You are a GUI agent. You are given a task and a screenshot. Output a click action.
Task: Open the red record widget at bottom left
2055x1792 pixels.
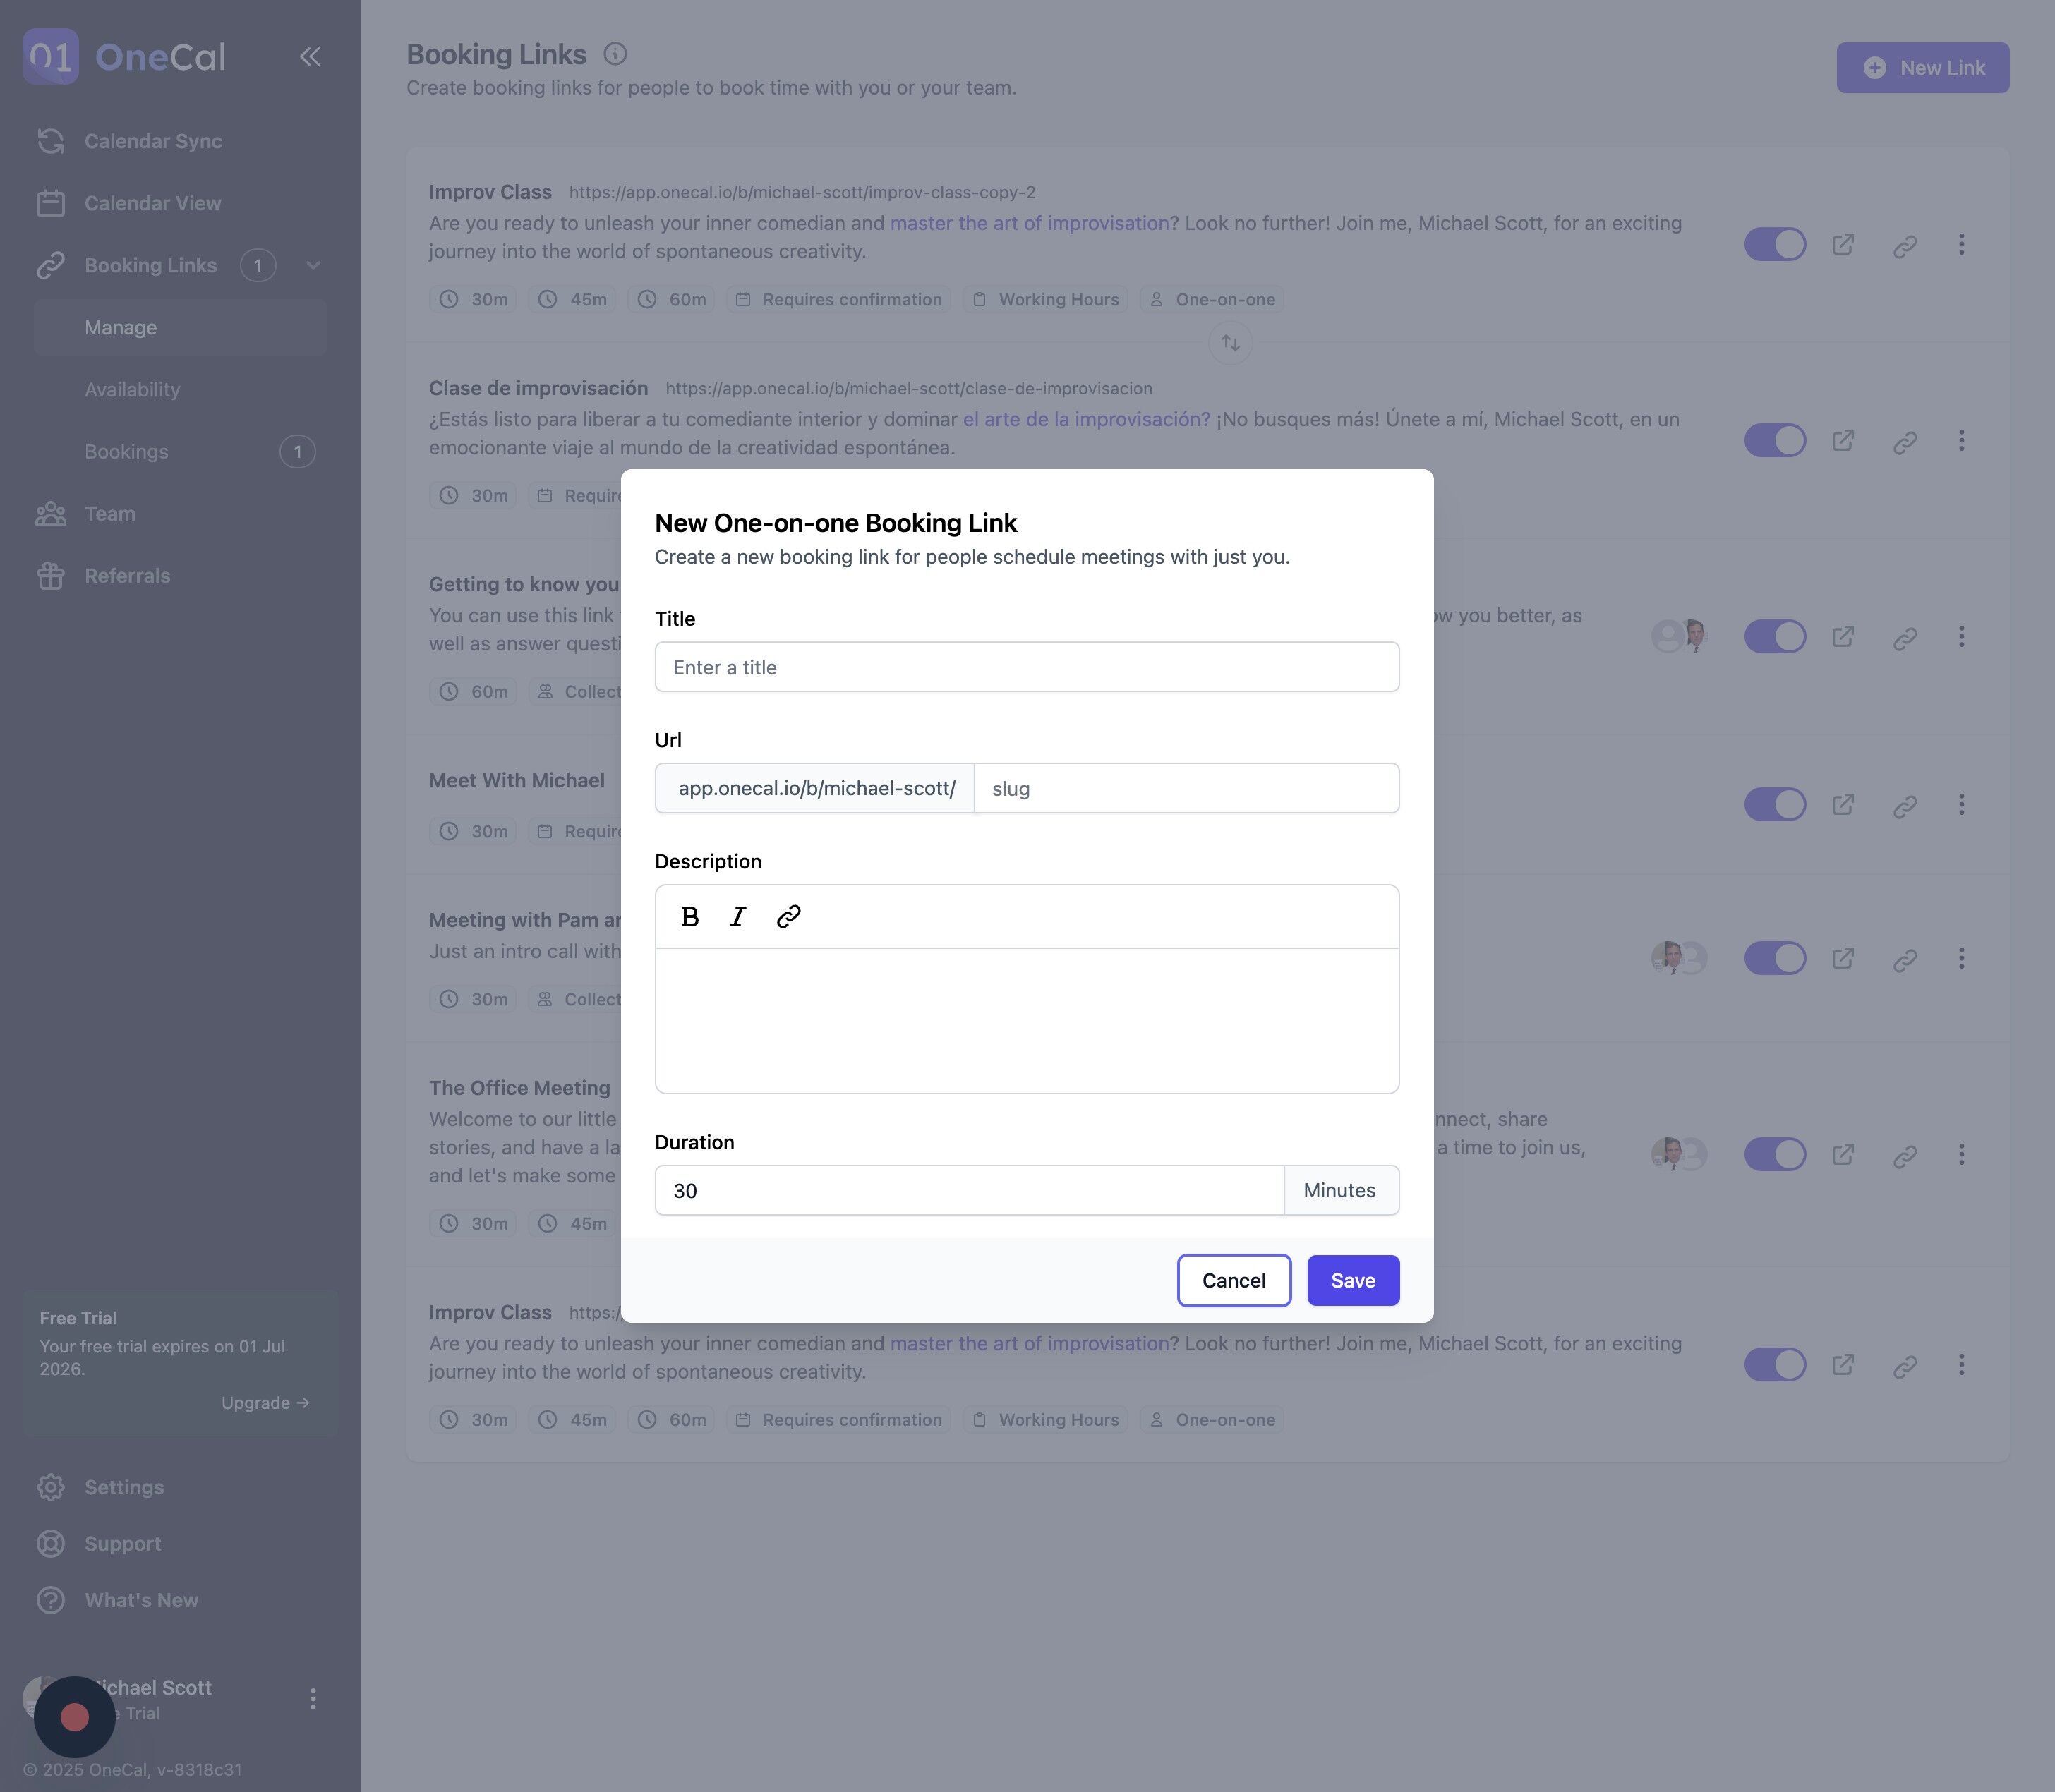75,1717
